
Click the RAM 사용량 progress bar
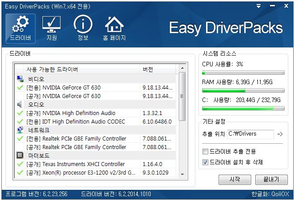point(243,90)
